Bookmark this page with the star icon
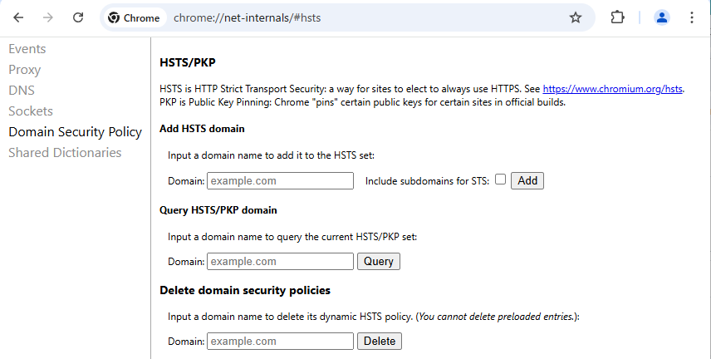Screen dimensions: 711x359 pos(576,17)
